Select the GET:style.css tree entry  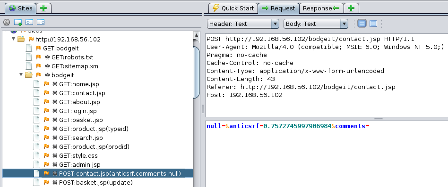coord(78,156)
